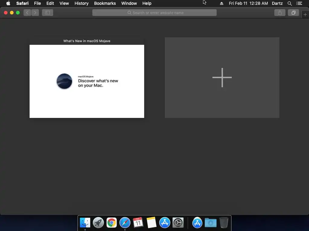Open Spotlight search in the menu bar
309x231 pixels.
[x=289, y=3]
